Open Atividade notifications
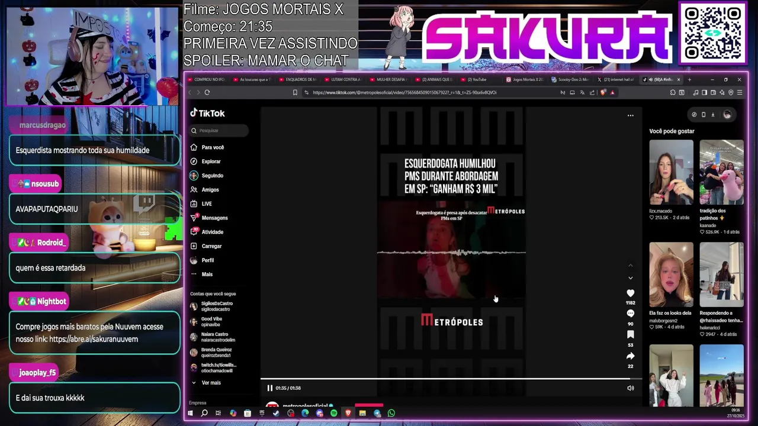Viewport: 758px width, 426px height. tap(207, 232)
